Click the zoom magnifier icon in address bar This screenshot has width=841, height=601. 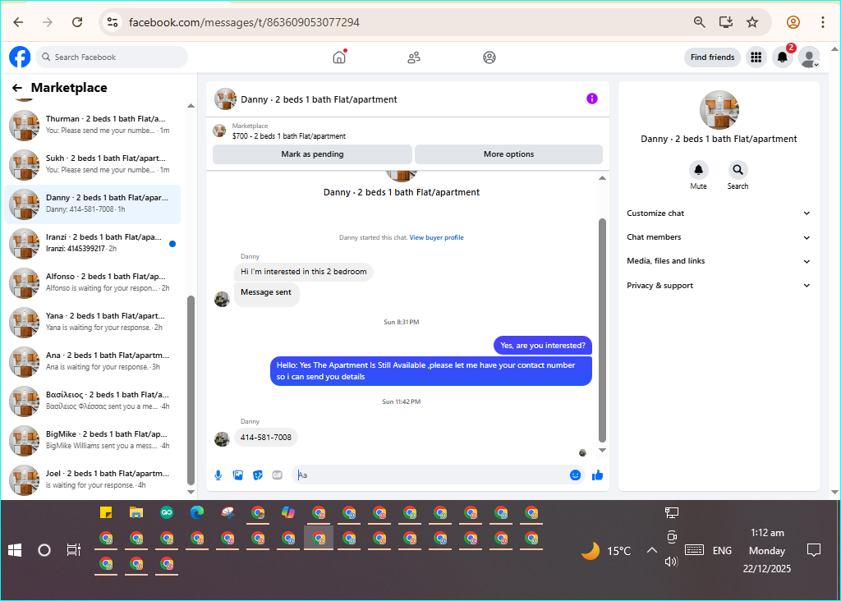(700, 22)
